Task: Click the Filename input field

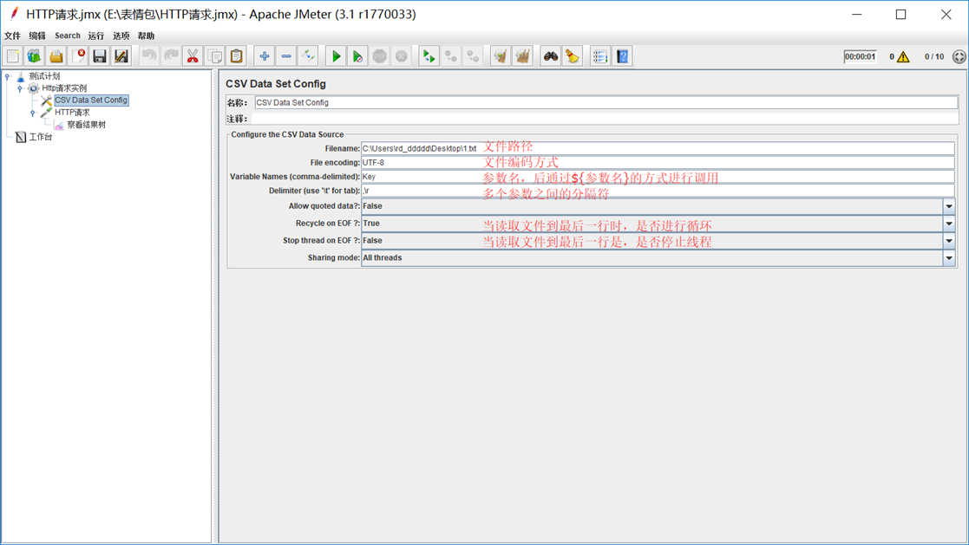Action: tap(658, 148)
